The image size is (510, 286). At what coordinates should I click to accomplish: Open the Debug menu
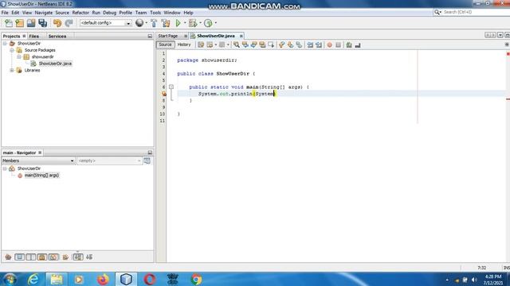point(110,13)
